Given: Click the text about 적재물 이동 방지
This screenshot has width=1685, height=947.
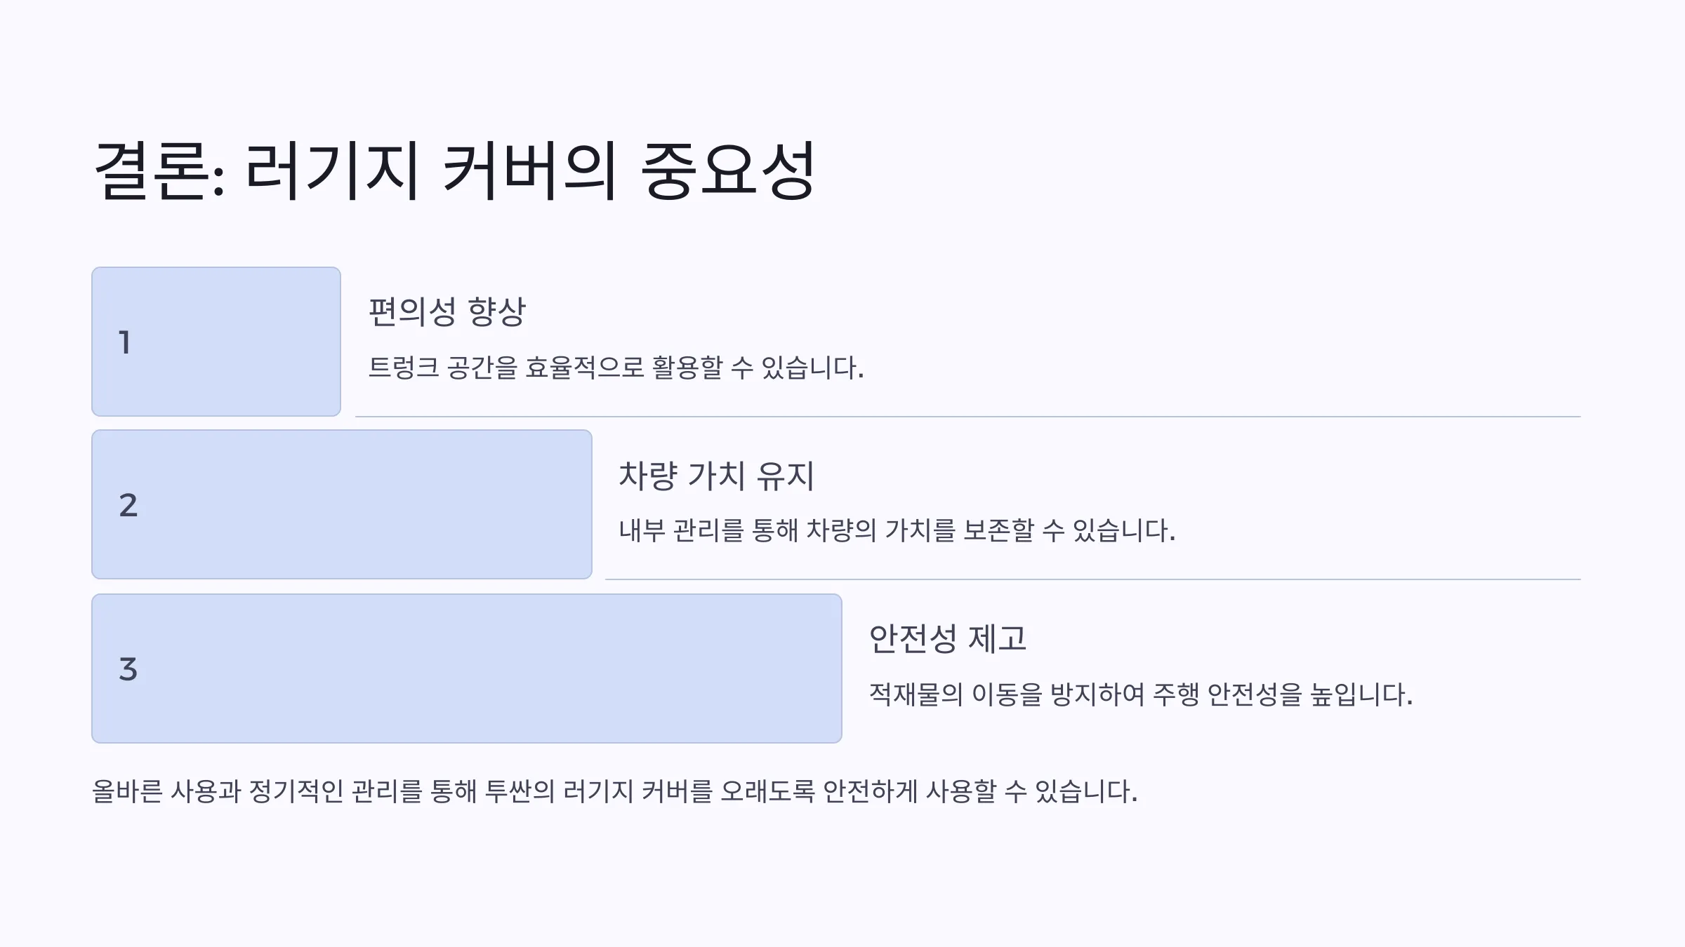Looking at the screenshot, I should 1141,694.
